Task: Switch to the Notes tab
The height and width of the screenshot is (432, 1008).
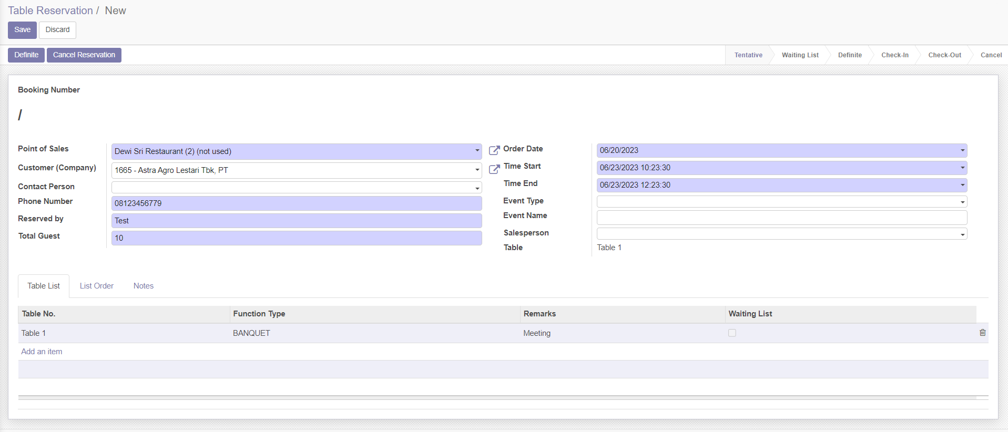Action: [144, 286]
